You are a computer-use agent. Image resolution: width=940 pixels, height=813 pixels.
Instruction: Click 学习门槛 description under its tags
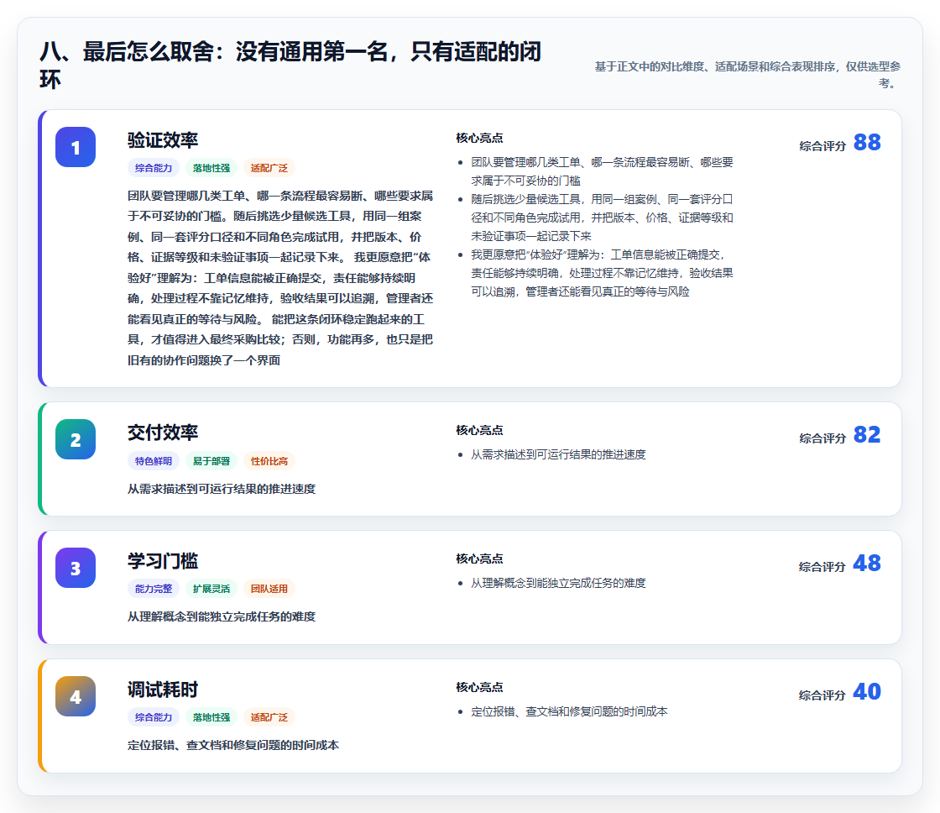click(222, 616)
